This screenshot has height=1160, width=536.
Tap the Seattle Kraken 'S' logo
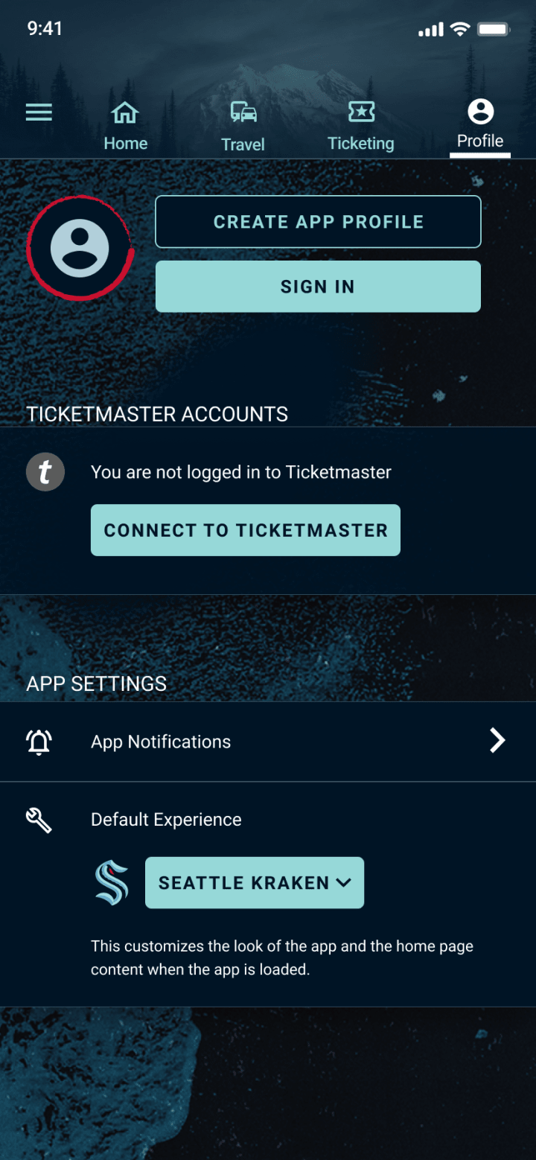112,882
